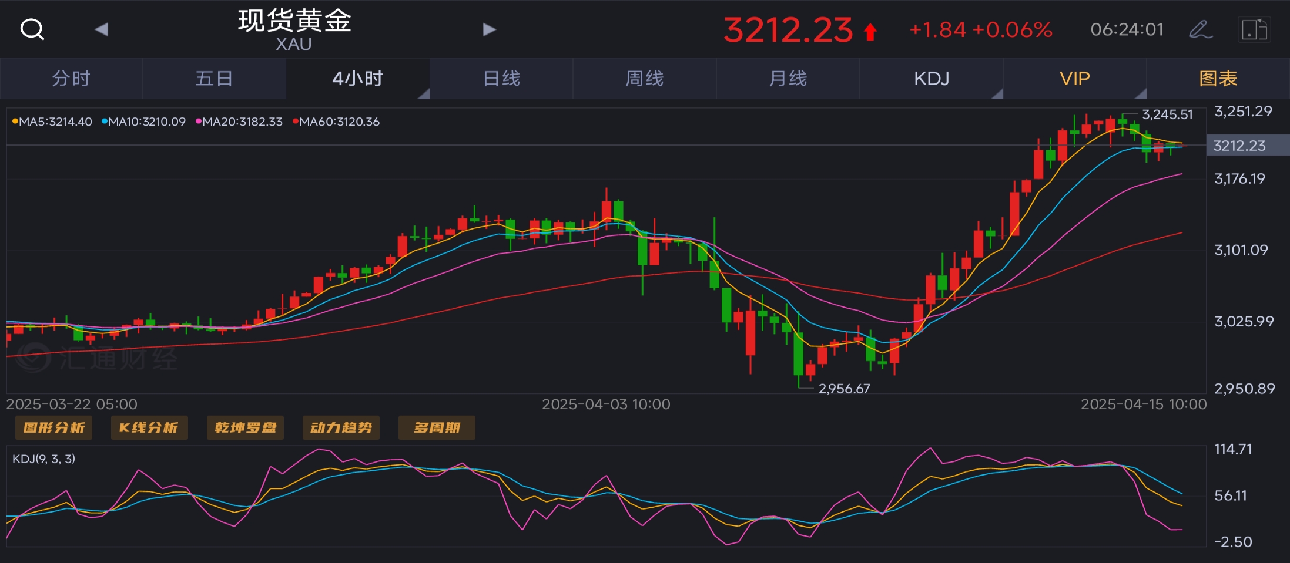The height and width of the screenshot is (563, 1290).
Task: Click the 动力趋势 button
Action: coord(341,427)
